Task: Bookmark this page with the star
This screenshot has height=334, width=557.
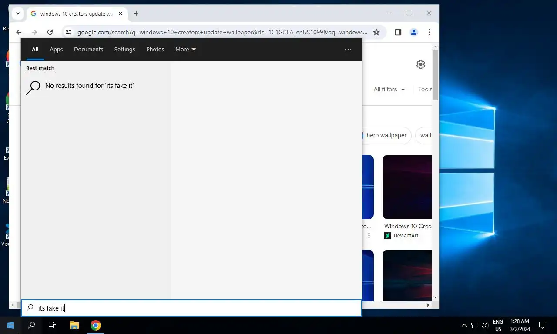Action: tap(376, 32)
